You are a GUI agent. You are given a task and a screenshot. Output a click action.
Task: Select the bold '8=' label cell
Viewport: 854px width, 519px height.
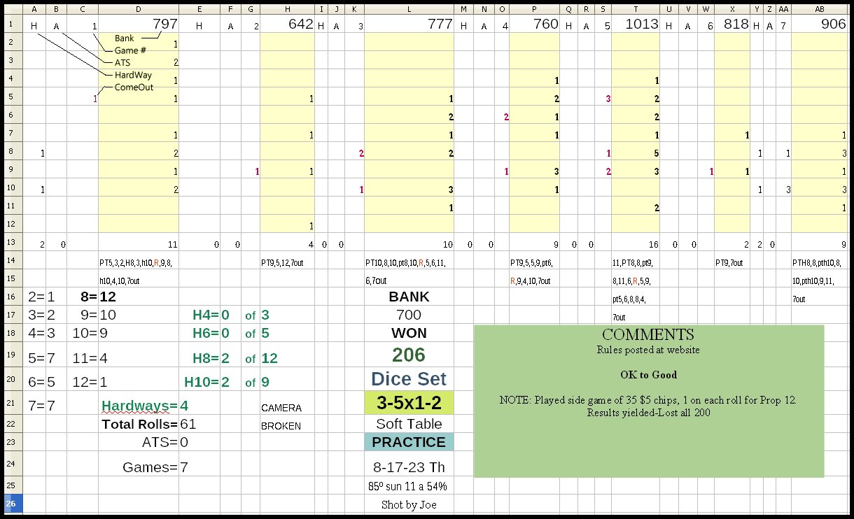tap(83, 297)
